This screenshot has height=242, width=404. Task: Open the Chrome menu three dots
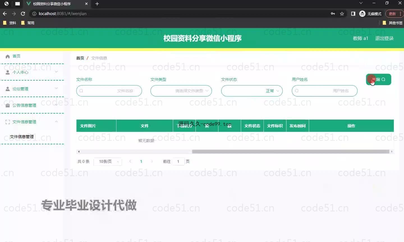[400, 13]
